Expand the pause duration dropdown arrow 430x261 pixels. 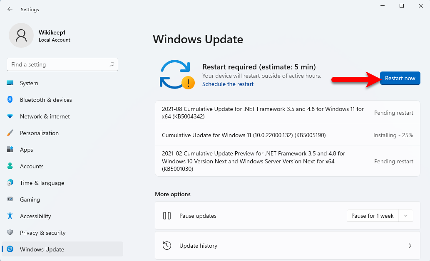pos(406,216)
